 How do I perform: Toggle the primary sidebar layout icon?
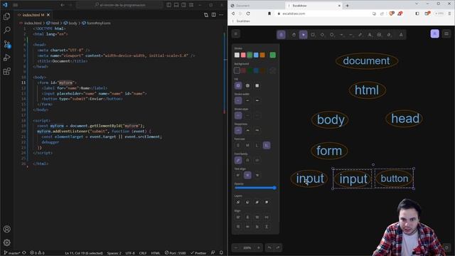pyautogui.click(x=169, y=5)
